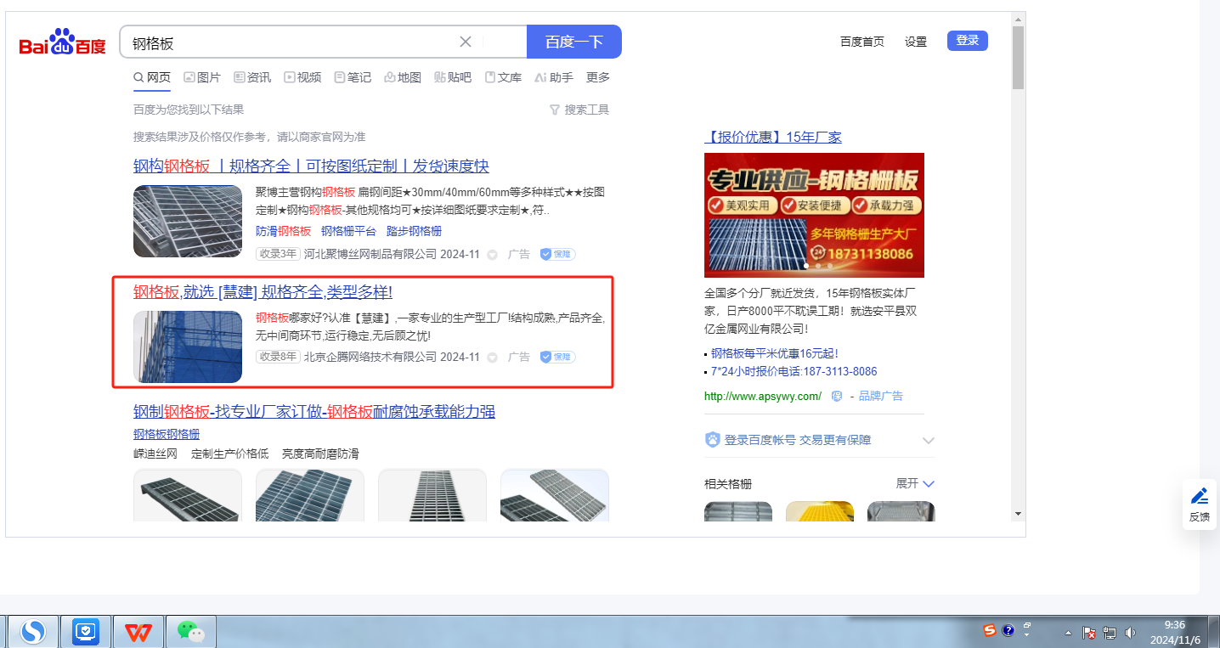Viewport: 1220px width, 648px height.
Task: Open the 资讯 tab
Action: click(x=252, y=77)
